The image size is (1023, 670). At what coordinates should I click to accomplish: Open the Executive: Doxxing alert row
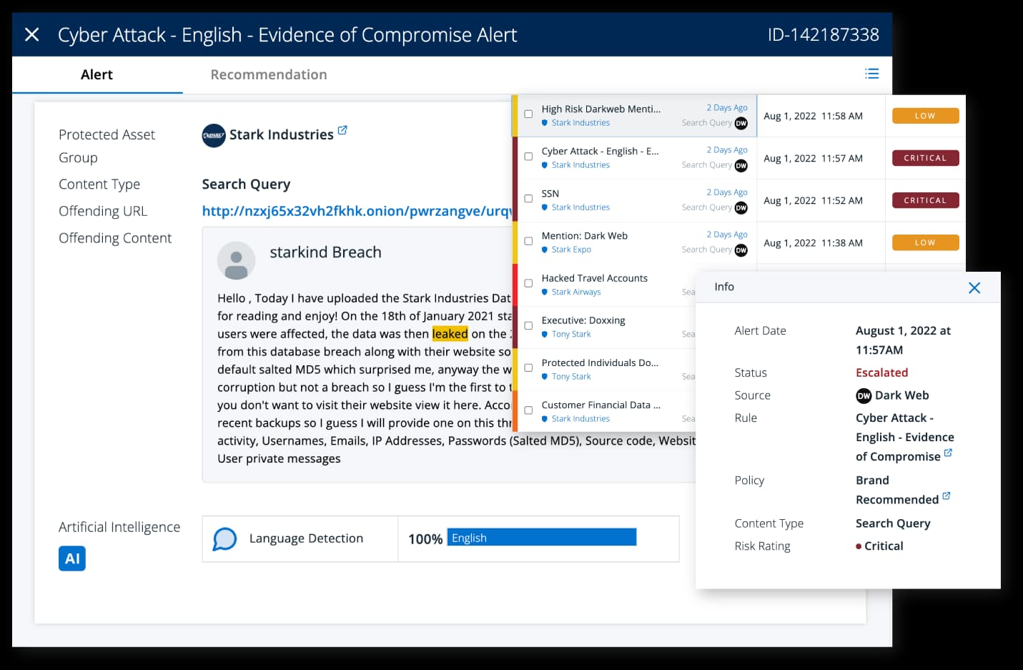[x=583, y=320]
